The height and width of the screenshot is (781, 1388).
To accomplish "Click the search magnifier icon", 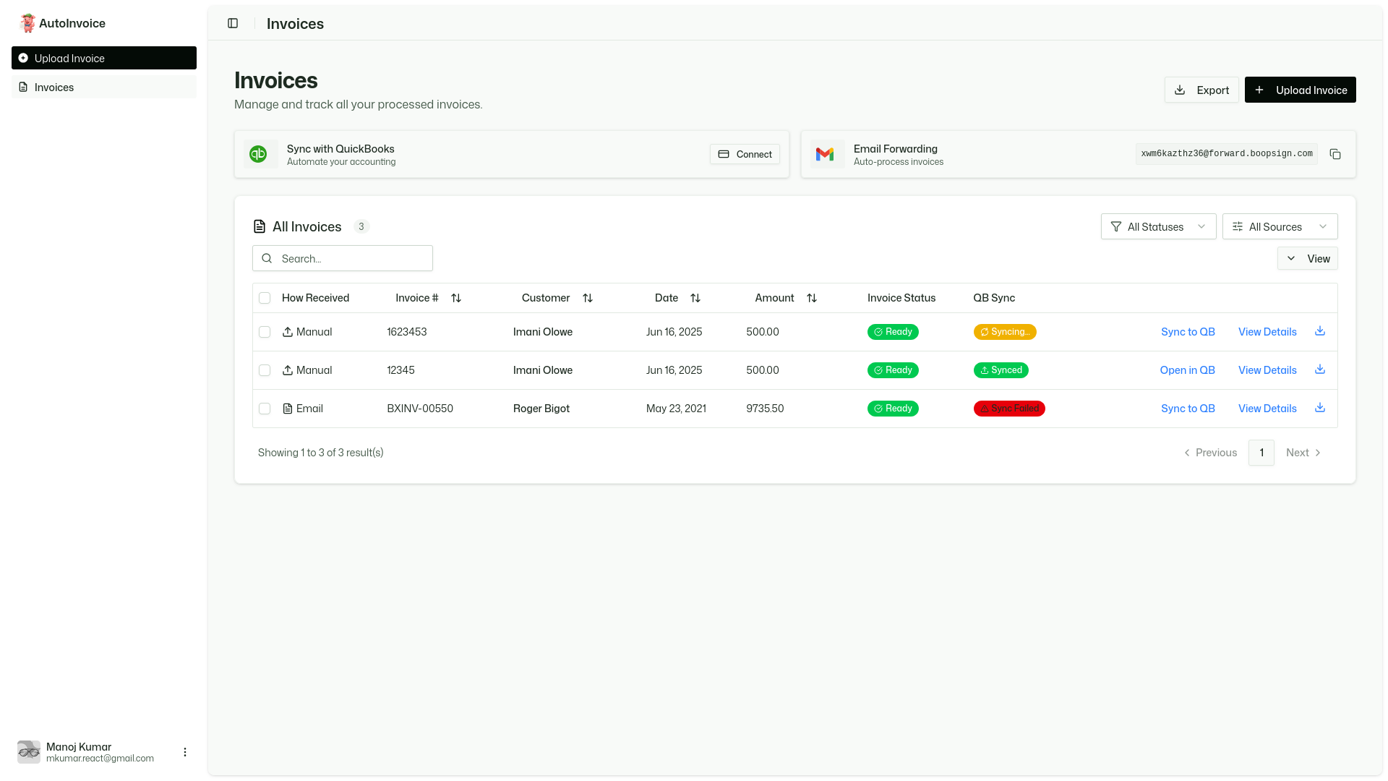I will click(267, 258).
